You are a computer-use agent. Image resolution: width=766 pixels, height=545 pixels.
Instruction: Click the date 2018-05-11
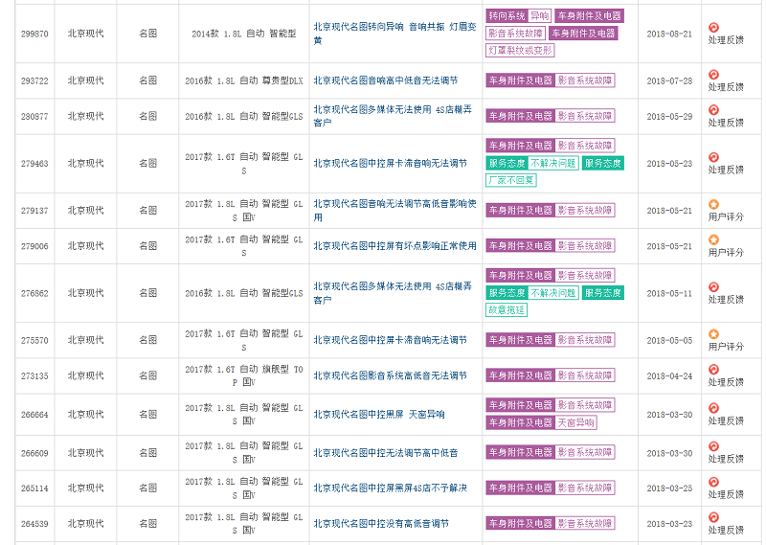pyautogui.click(x=669, y=293)
